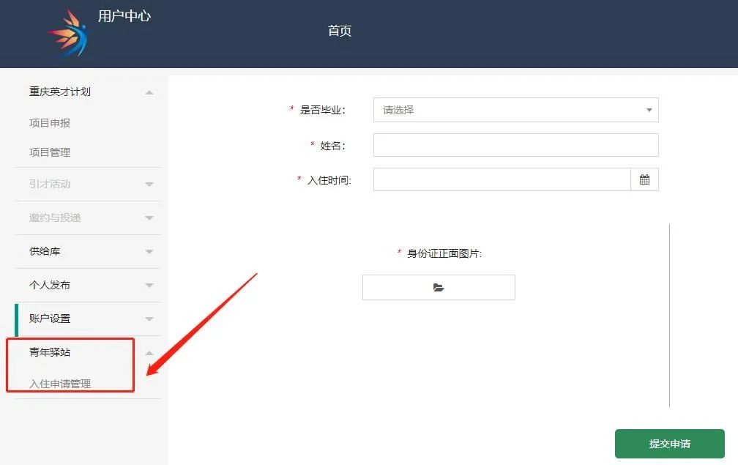Click the 引才活动 menu heading

(50, 184)
